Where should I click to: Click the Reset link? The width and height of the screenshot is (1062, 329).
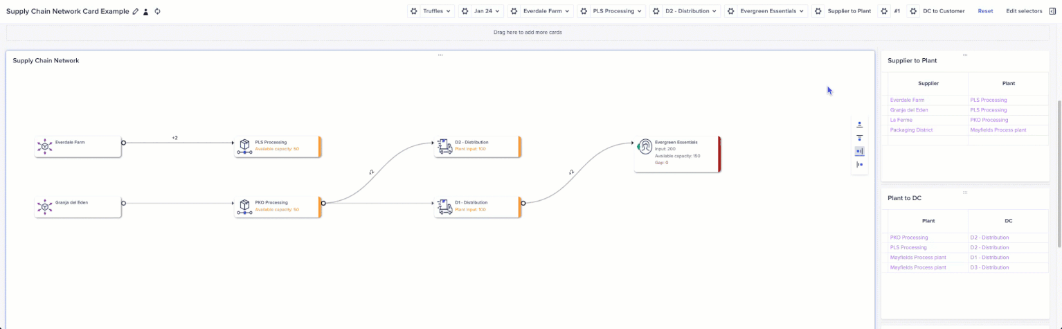point(985,11)
